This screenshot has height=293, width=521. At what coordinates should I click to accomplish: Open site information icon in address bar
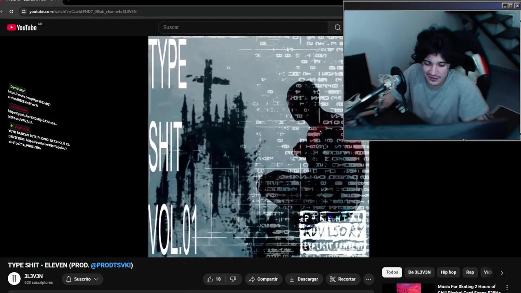point(24,11)
